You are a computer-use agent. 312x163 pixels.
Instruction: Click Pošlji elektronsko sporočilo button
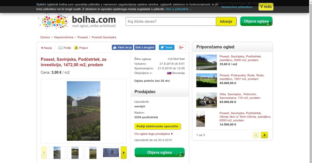coord(158,126)
